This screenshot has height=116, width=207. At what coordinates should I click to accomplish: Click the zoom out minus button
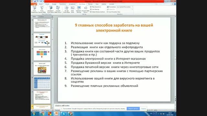[x=159, y=110]
